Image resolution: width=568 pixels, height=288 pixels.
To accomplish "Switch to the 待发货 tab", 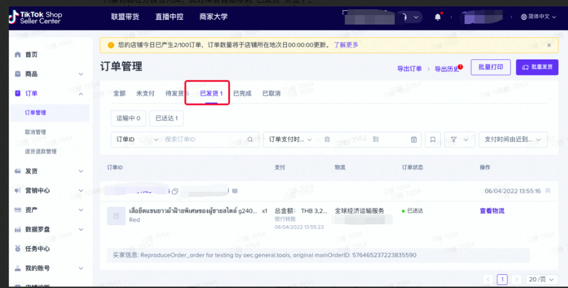I will [x=176, y=93].
